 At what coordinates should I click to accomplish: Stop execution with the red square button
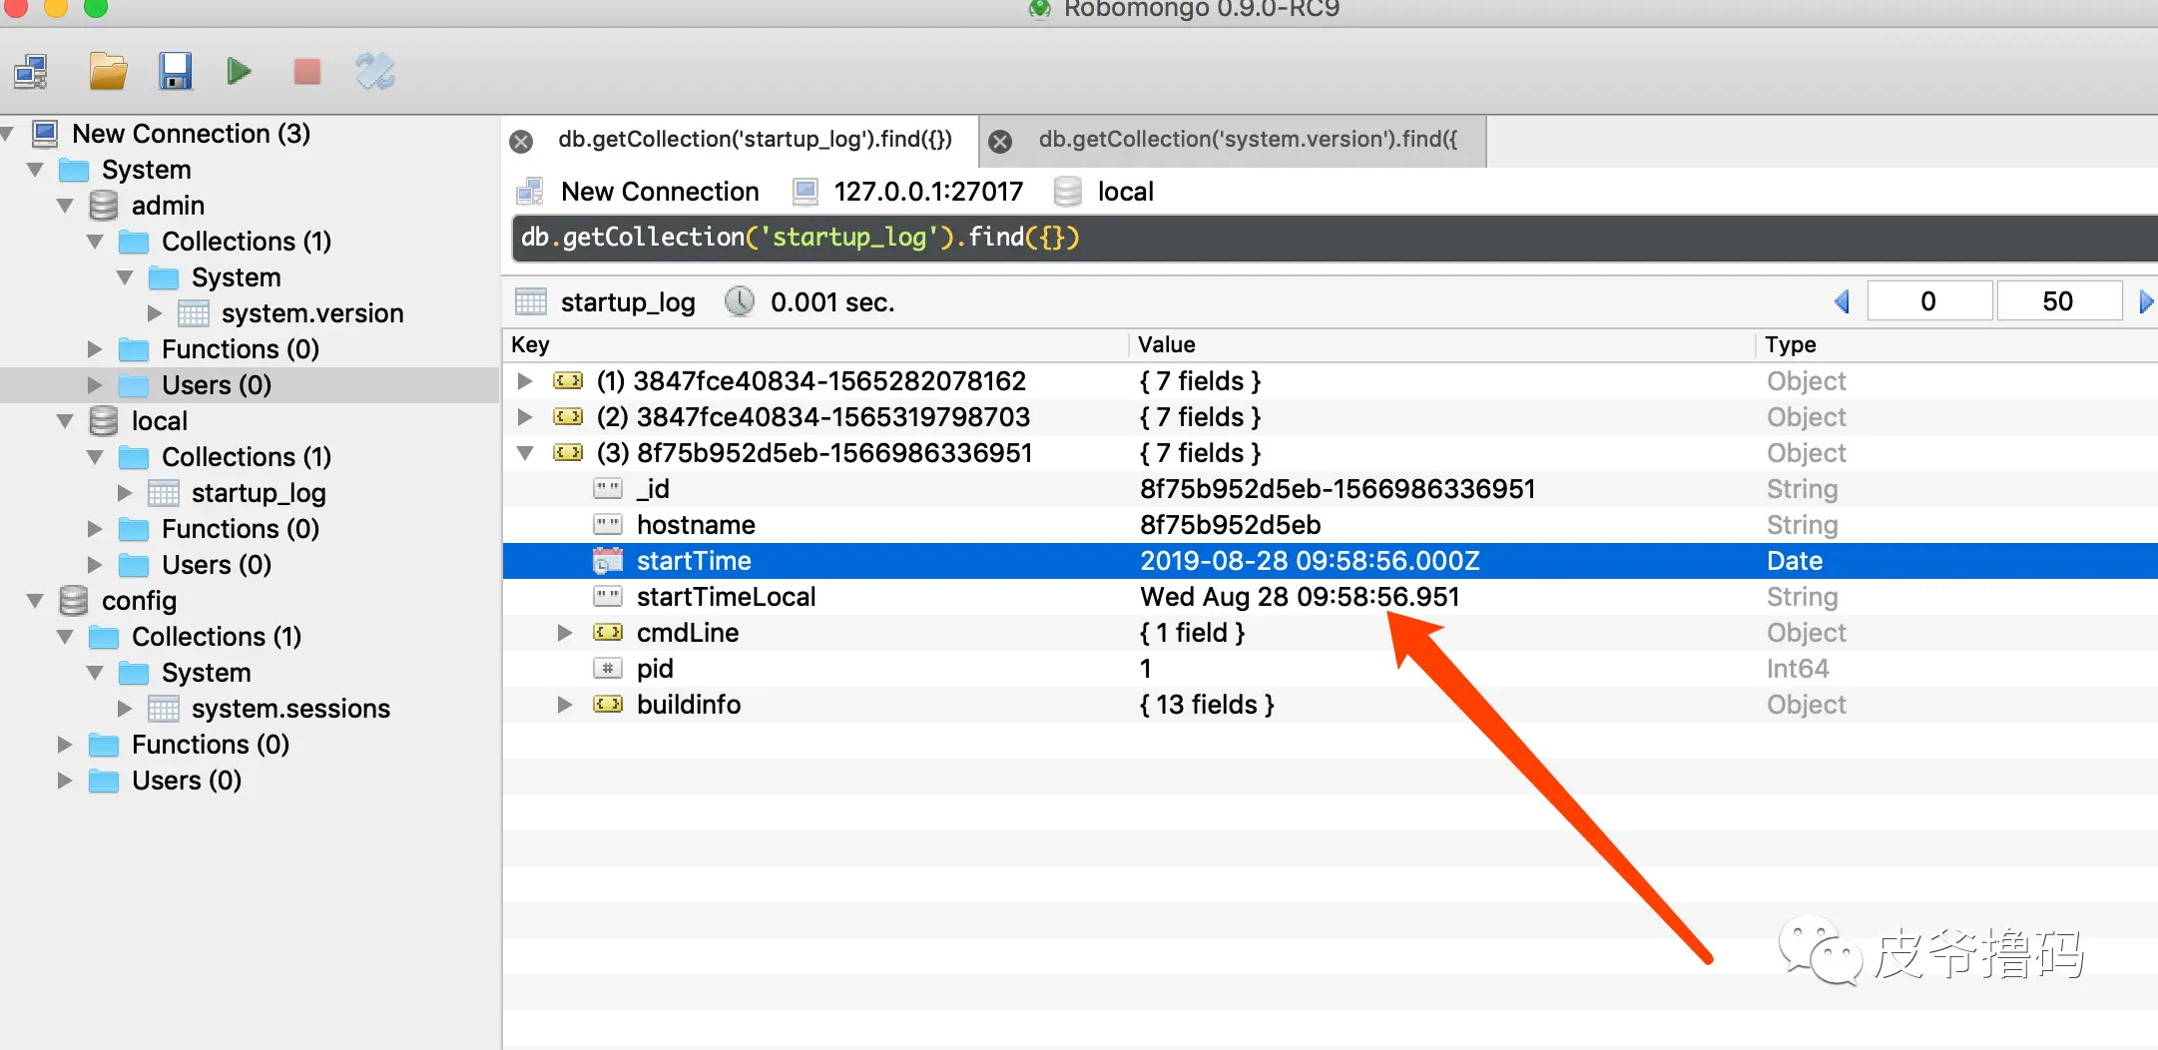(307, 71)
